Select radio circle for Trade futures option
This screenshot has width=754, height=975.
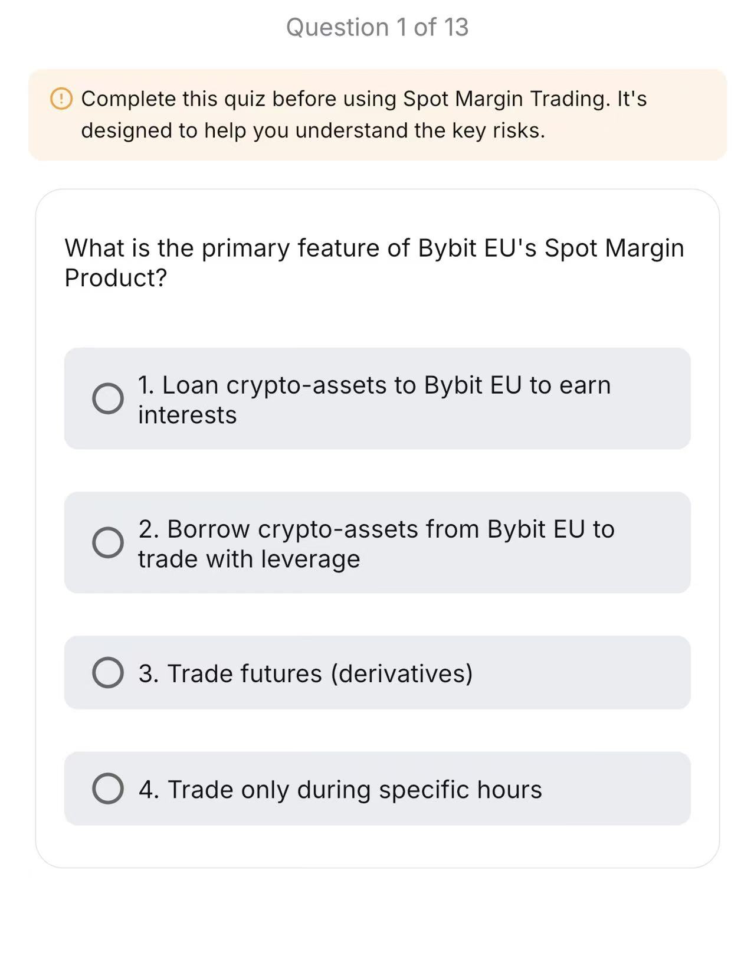tap(108, 672)
